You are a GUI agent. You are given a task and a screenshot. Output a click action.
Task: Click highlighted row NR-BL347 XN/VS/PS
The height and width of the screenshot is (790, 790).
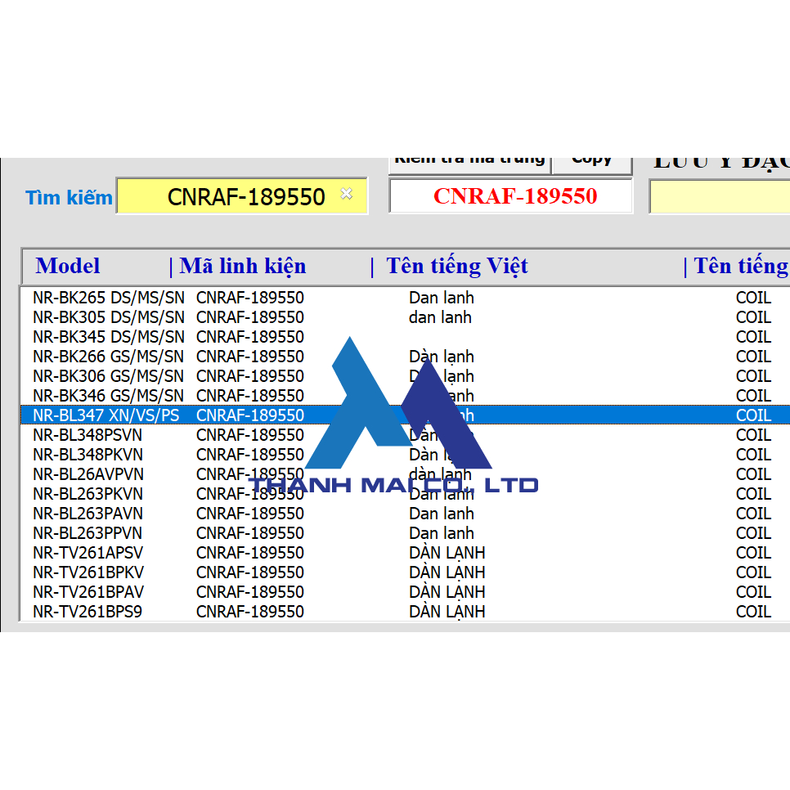tap(105, 415)
